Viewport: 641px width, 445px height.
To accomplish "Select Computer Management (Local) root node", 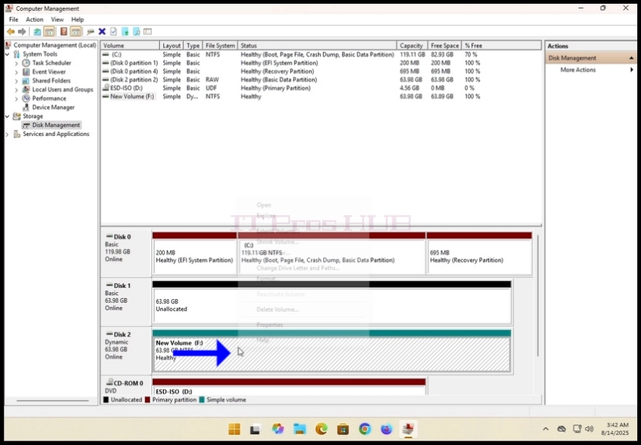I will pyautogui.click(x=55, y=45).
